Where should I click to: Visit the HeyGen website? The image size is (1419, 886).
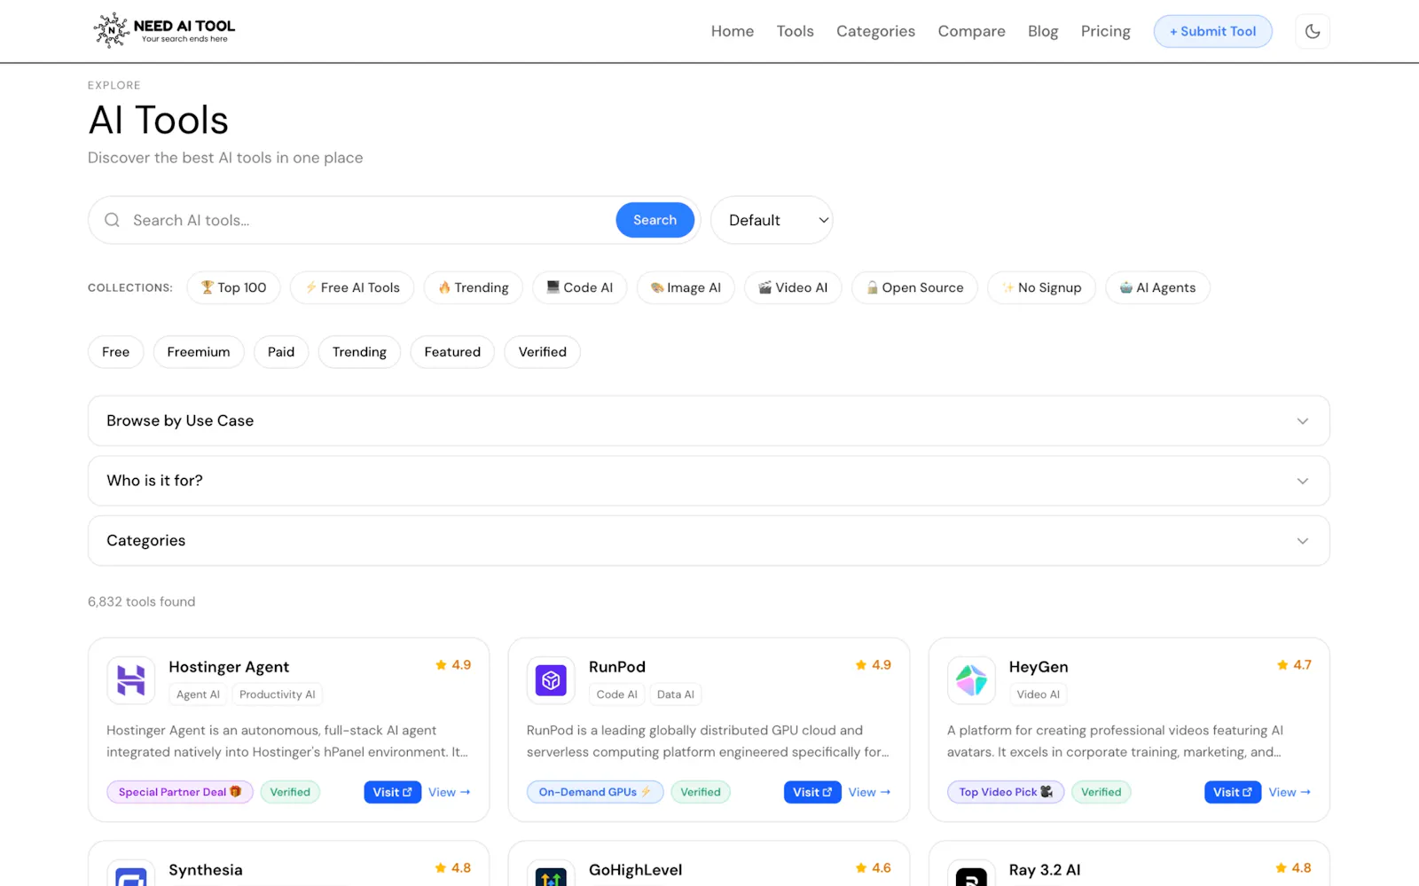[x=1233, y=792]
